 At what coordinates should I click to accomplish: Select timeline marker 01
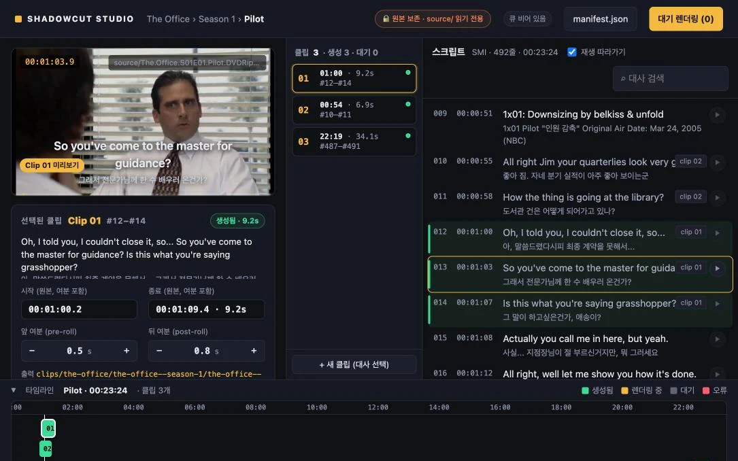[x=49, y=428]
